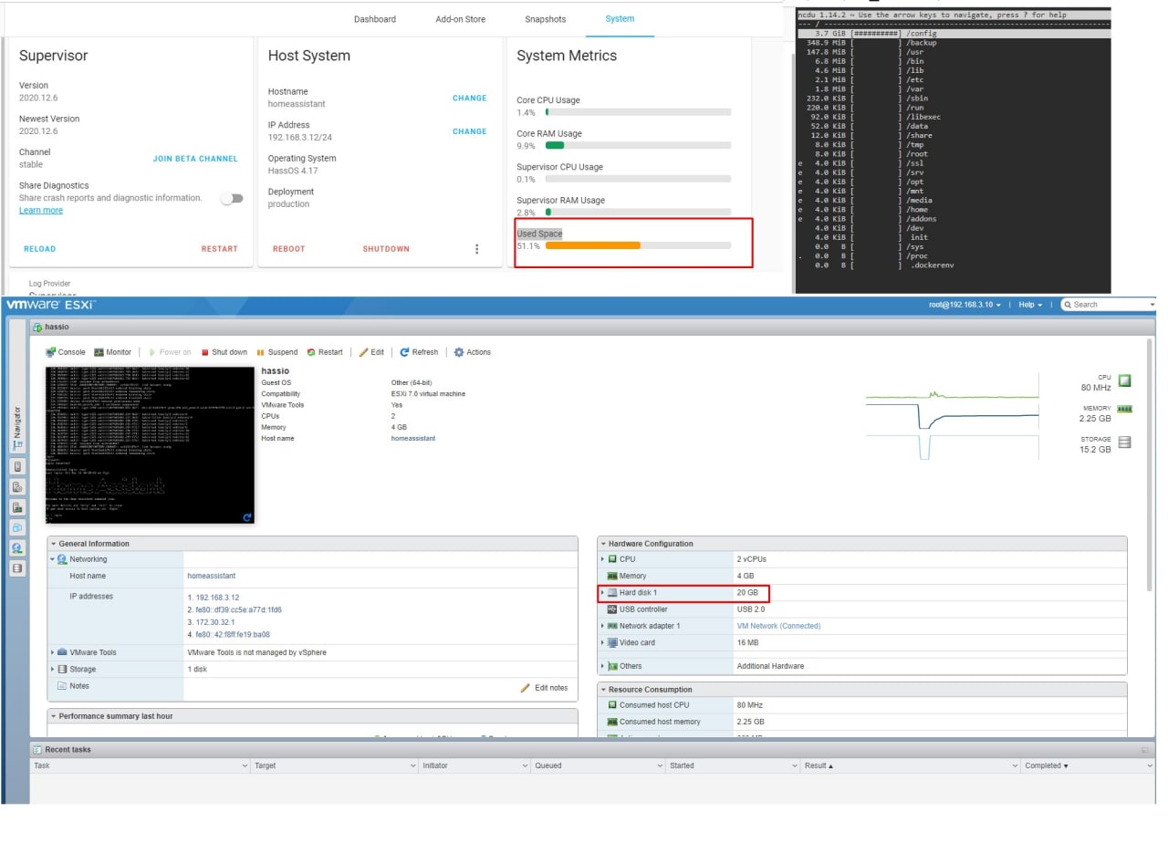
Task: Collapse the Resource Consumption panel
Action: click(603, 690)
